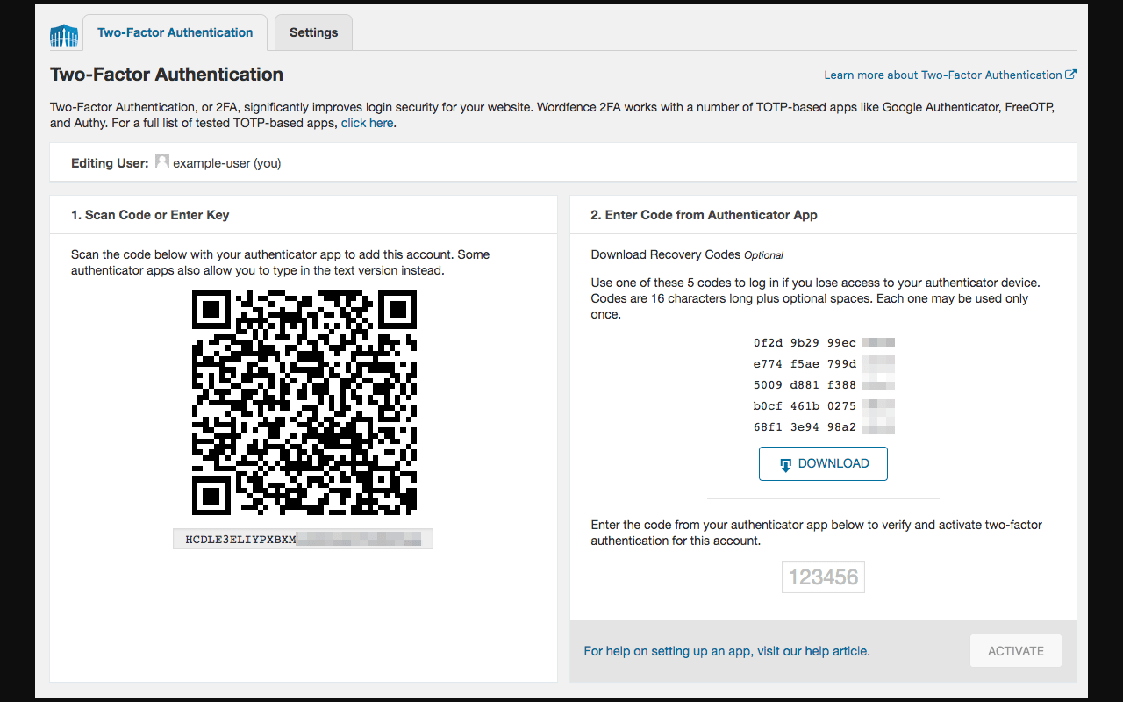Click the 'Editing User:' label

[x=110, y=163]
